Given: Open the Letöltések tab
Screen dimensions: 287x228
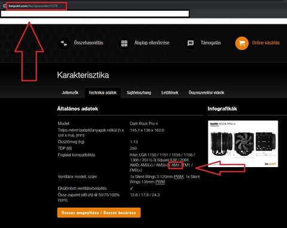Looking at the screenshot, I should [x=170, y=93].
